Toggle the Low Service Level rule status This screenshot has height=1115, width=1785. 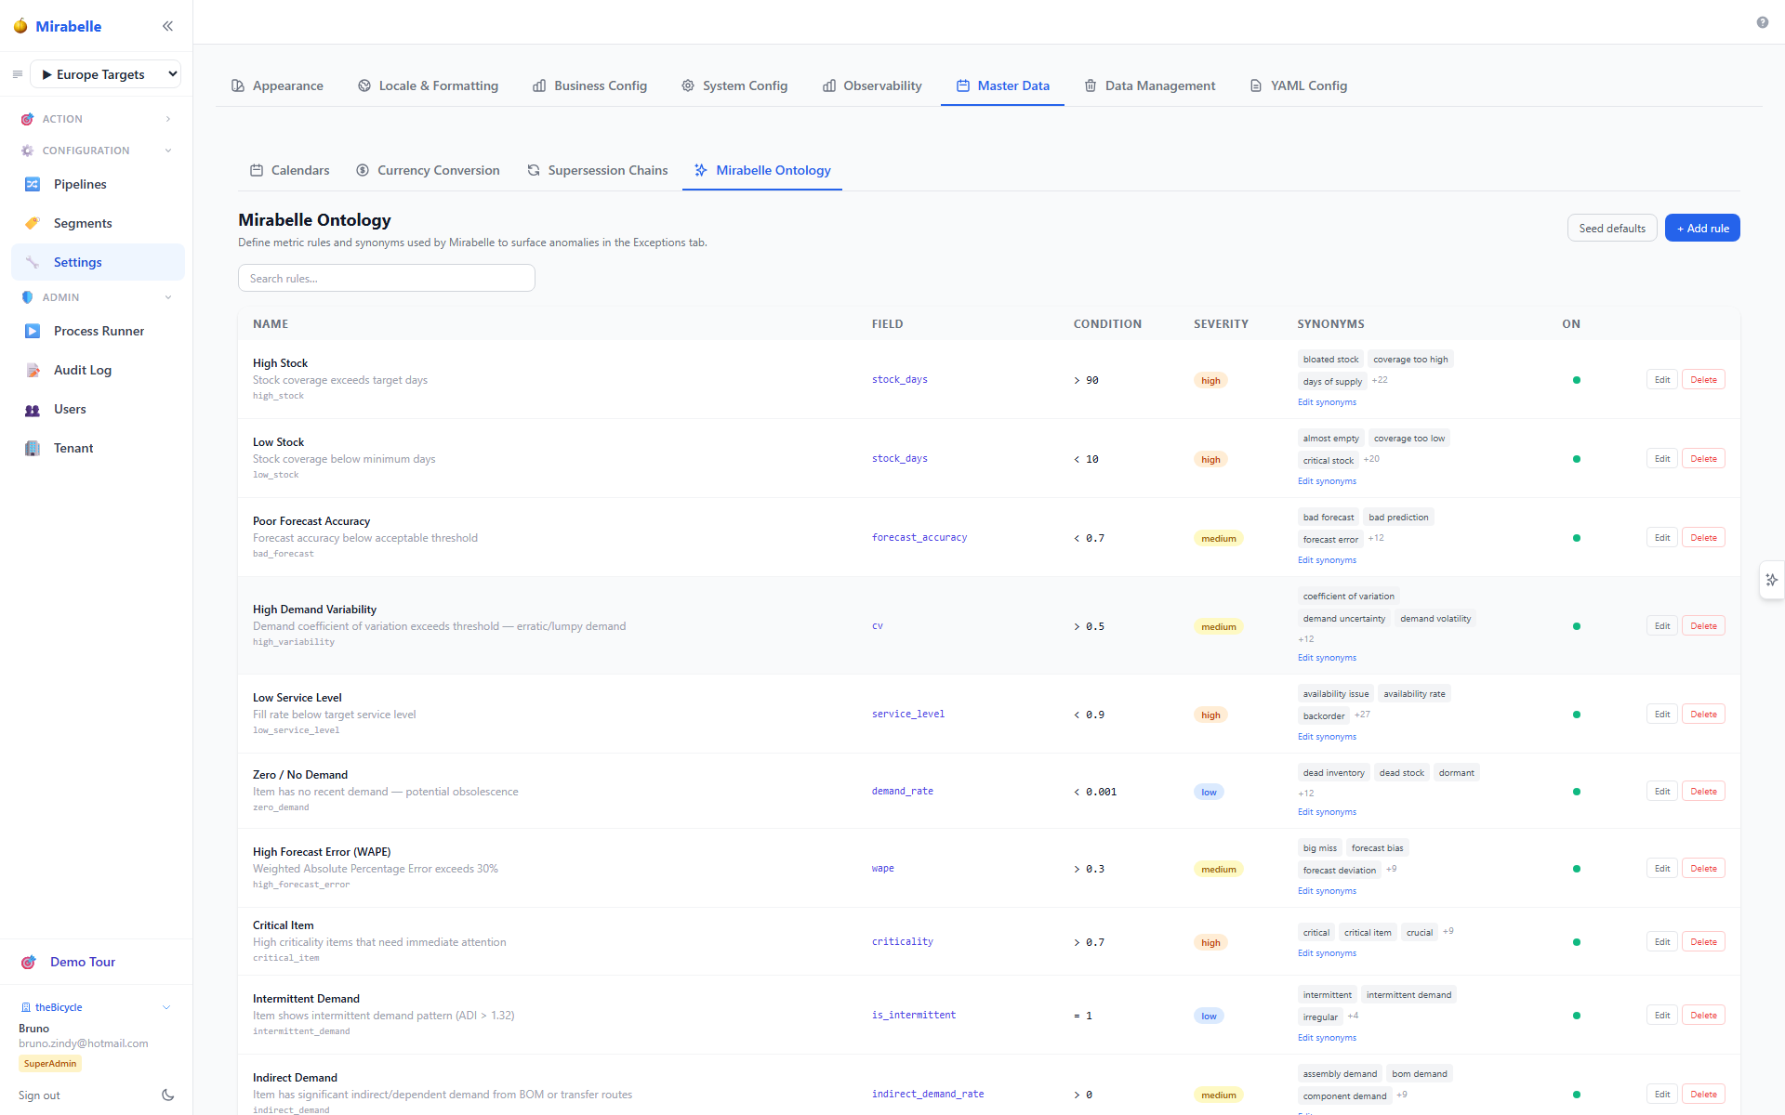coord(1576,715)
